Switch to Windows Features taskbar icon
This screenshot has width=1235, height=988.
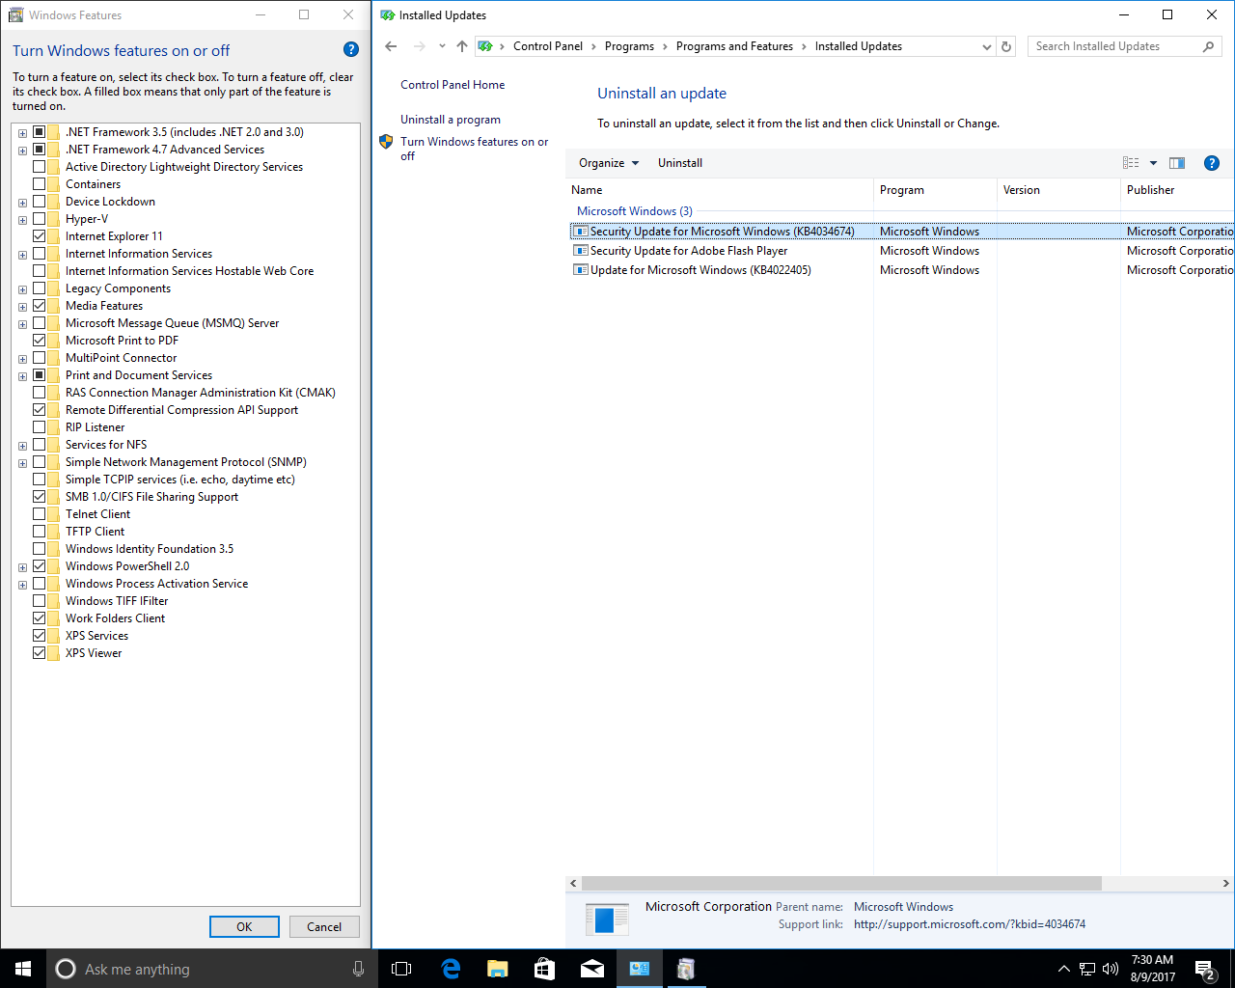click(686, 969)
